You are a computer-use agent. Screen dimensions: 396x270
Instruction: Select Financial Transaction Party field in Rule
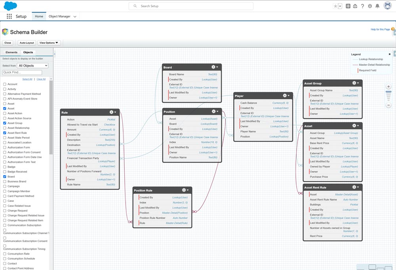[x=91, y=159]
